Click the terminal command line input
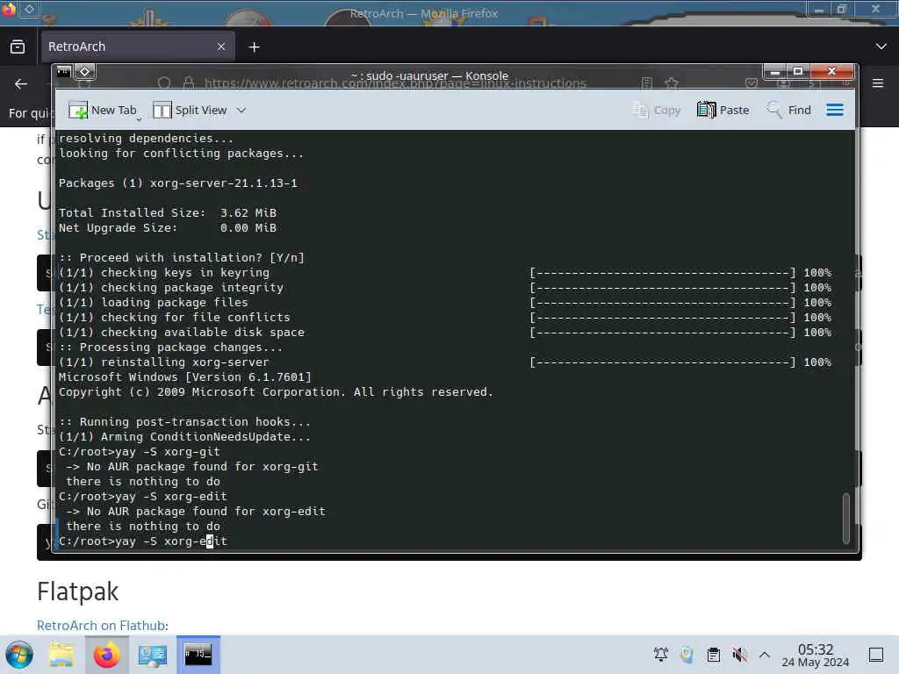Screen dimensions: 899x674 [x=143, y=541]
